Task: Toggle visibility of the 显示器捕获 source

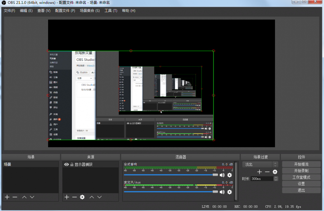Action: [x=66, y=164]
